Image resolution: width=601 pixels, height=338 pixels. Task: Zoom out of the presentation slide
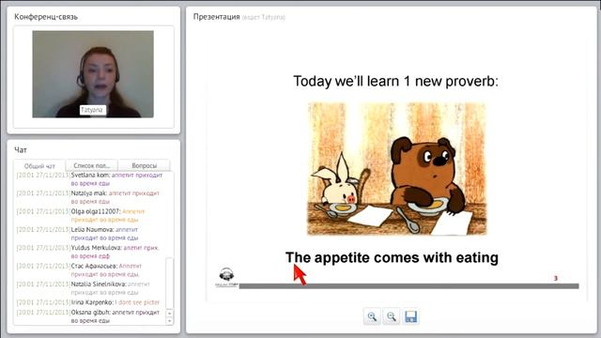coord(391,316)
